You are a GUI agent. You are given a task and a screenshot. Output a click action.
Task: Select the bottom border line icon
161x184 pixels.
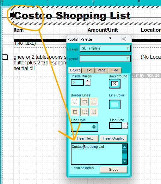[94, 102]
